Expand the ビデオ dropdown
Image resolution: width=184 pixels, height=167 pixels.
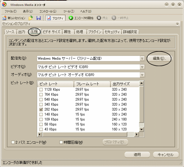pyautogui.click(x=142, y=67)
